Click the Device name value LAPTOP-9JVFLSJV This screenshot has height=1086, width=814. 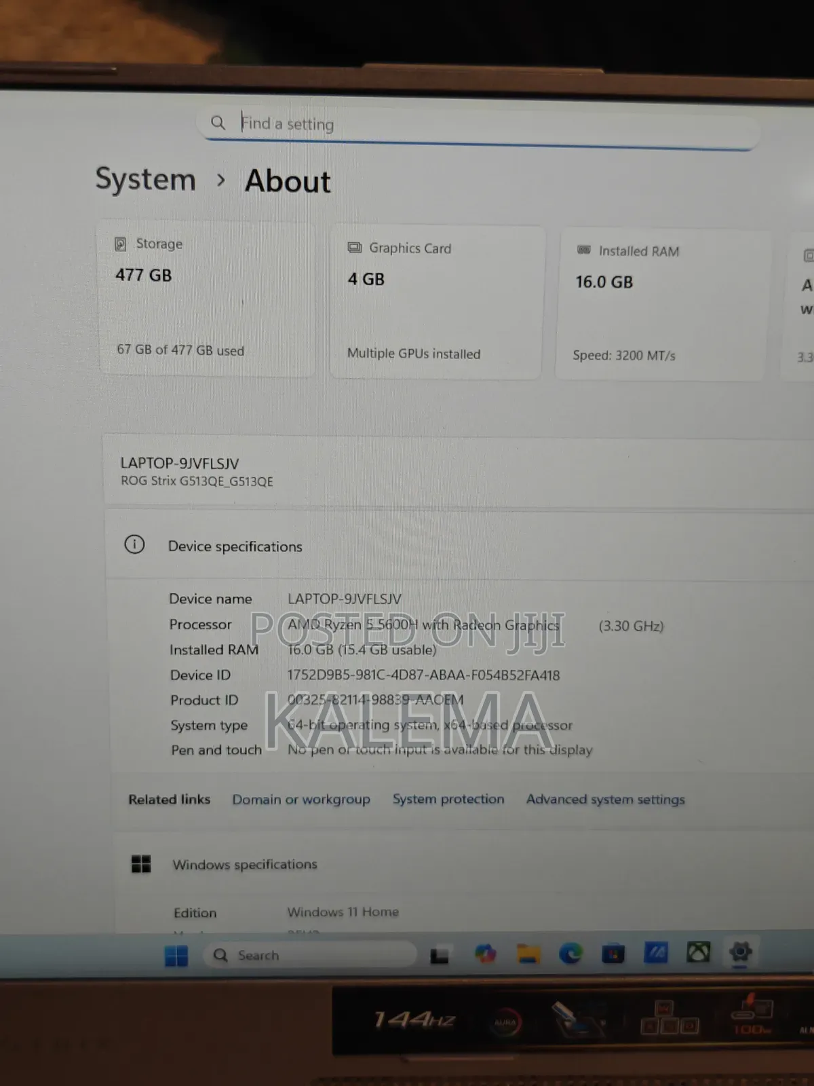click(x=345, y=599)
